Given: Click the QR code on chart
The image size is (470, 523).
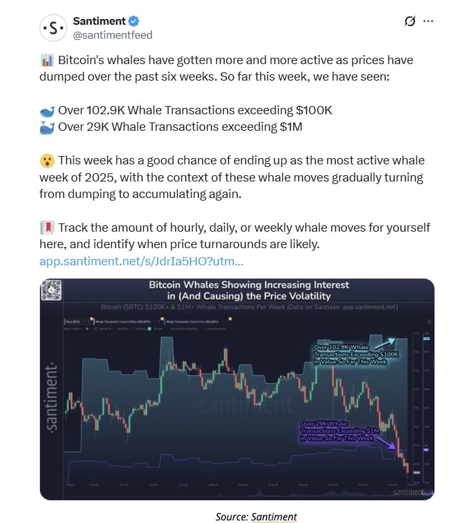Looking at the screenshot, I should (51, 290).
